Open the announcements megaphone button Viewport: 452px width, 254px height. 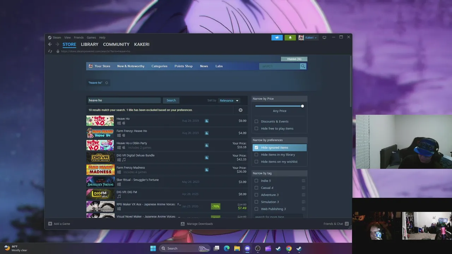[277, 37]
